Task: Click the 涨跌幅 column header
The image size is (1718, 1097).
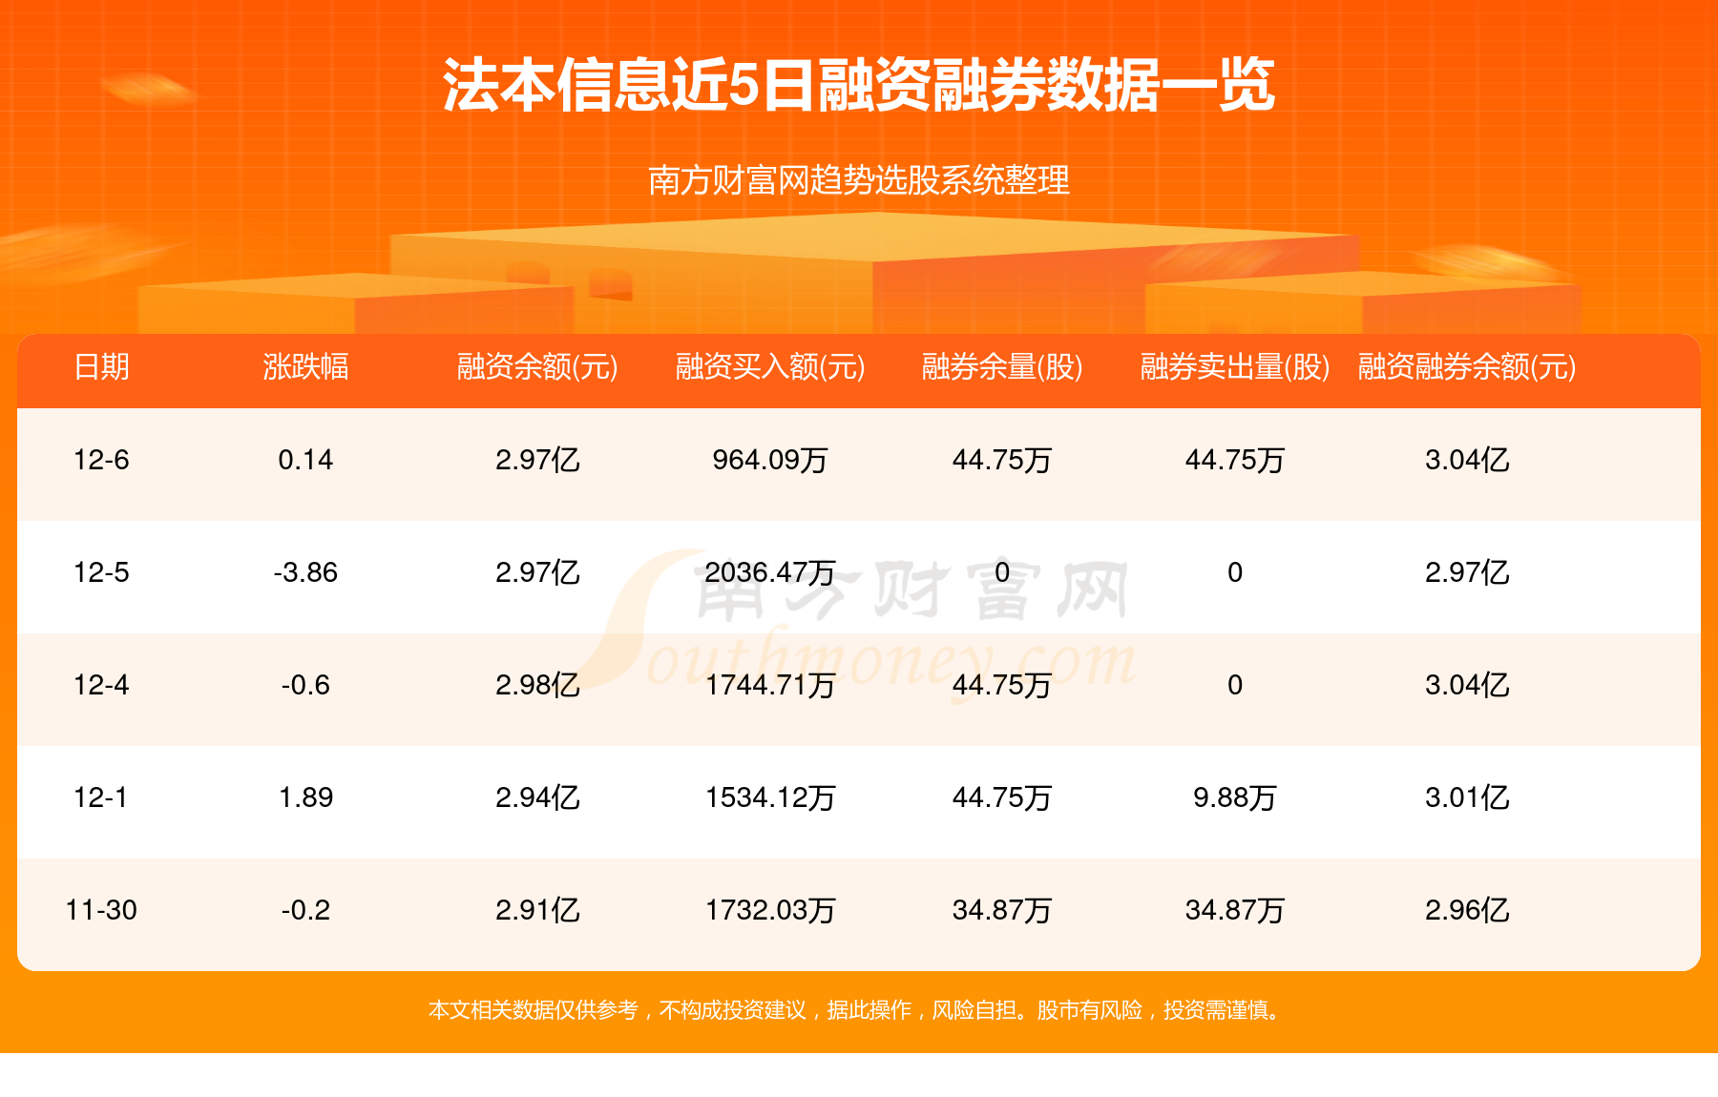Action: 305,366
